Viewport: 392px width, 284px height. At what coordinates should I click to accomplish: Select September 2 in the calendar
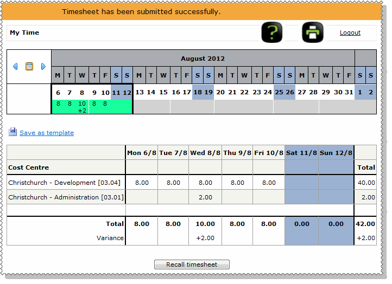click(x=371, y=92)
